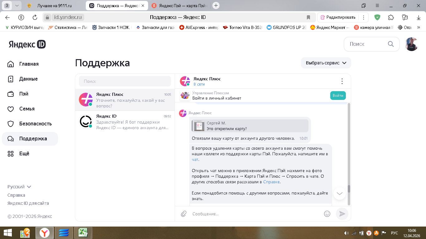The width and height of the screenshot is (426, 239).
Task: Open the Ещё sidebar item
Action: (18, 153)
